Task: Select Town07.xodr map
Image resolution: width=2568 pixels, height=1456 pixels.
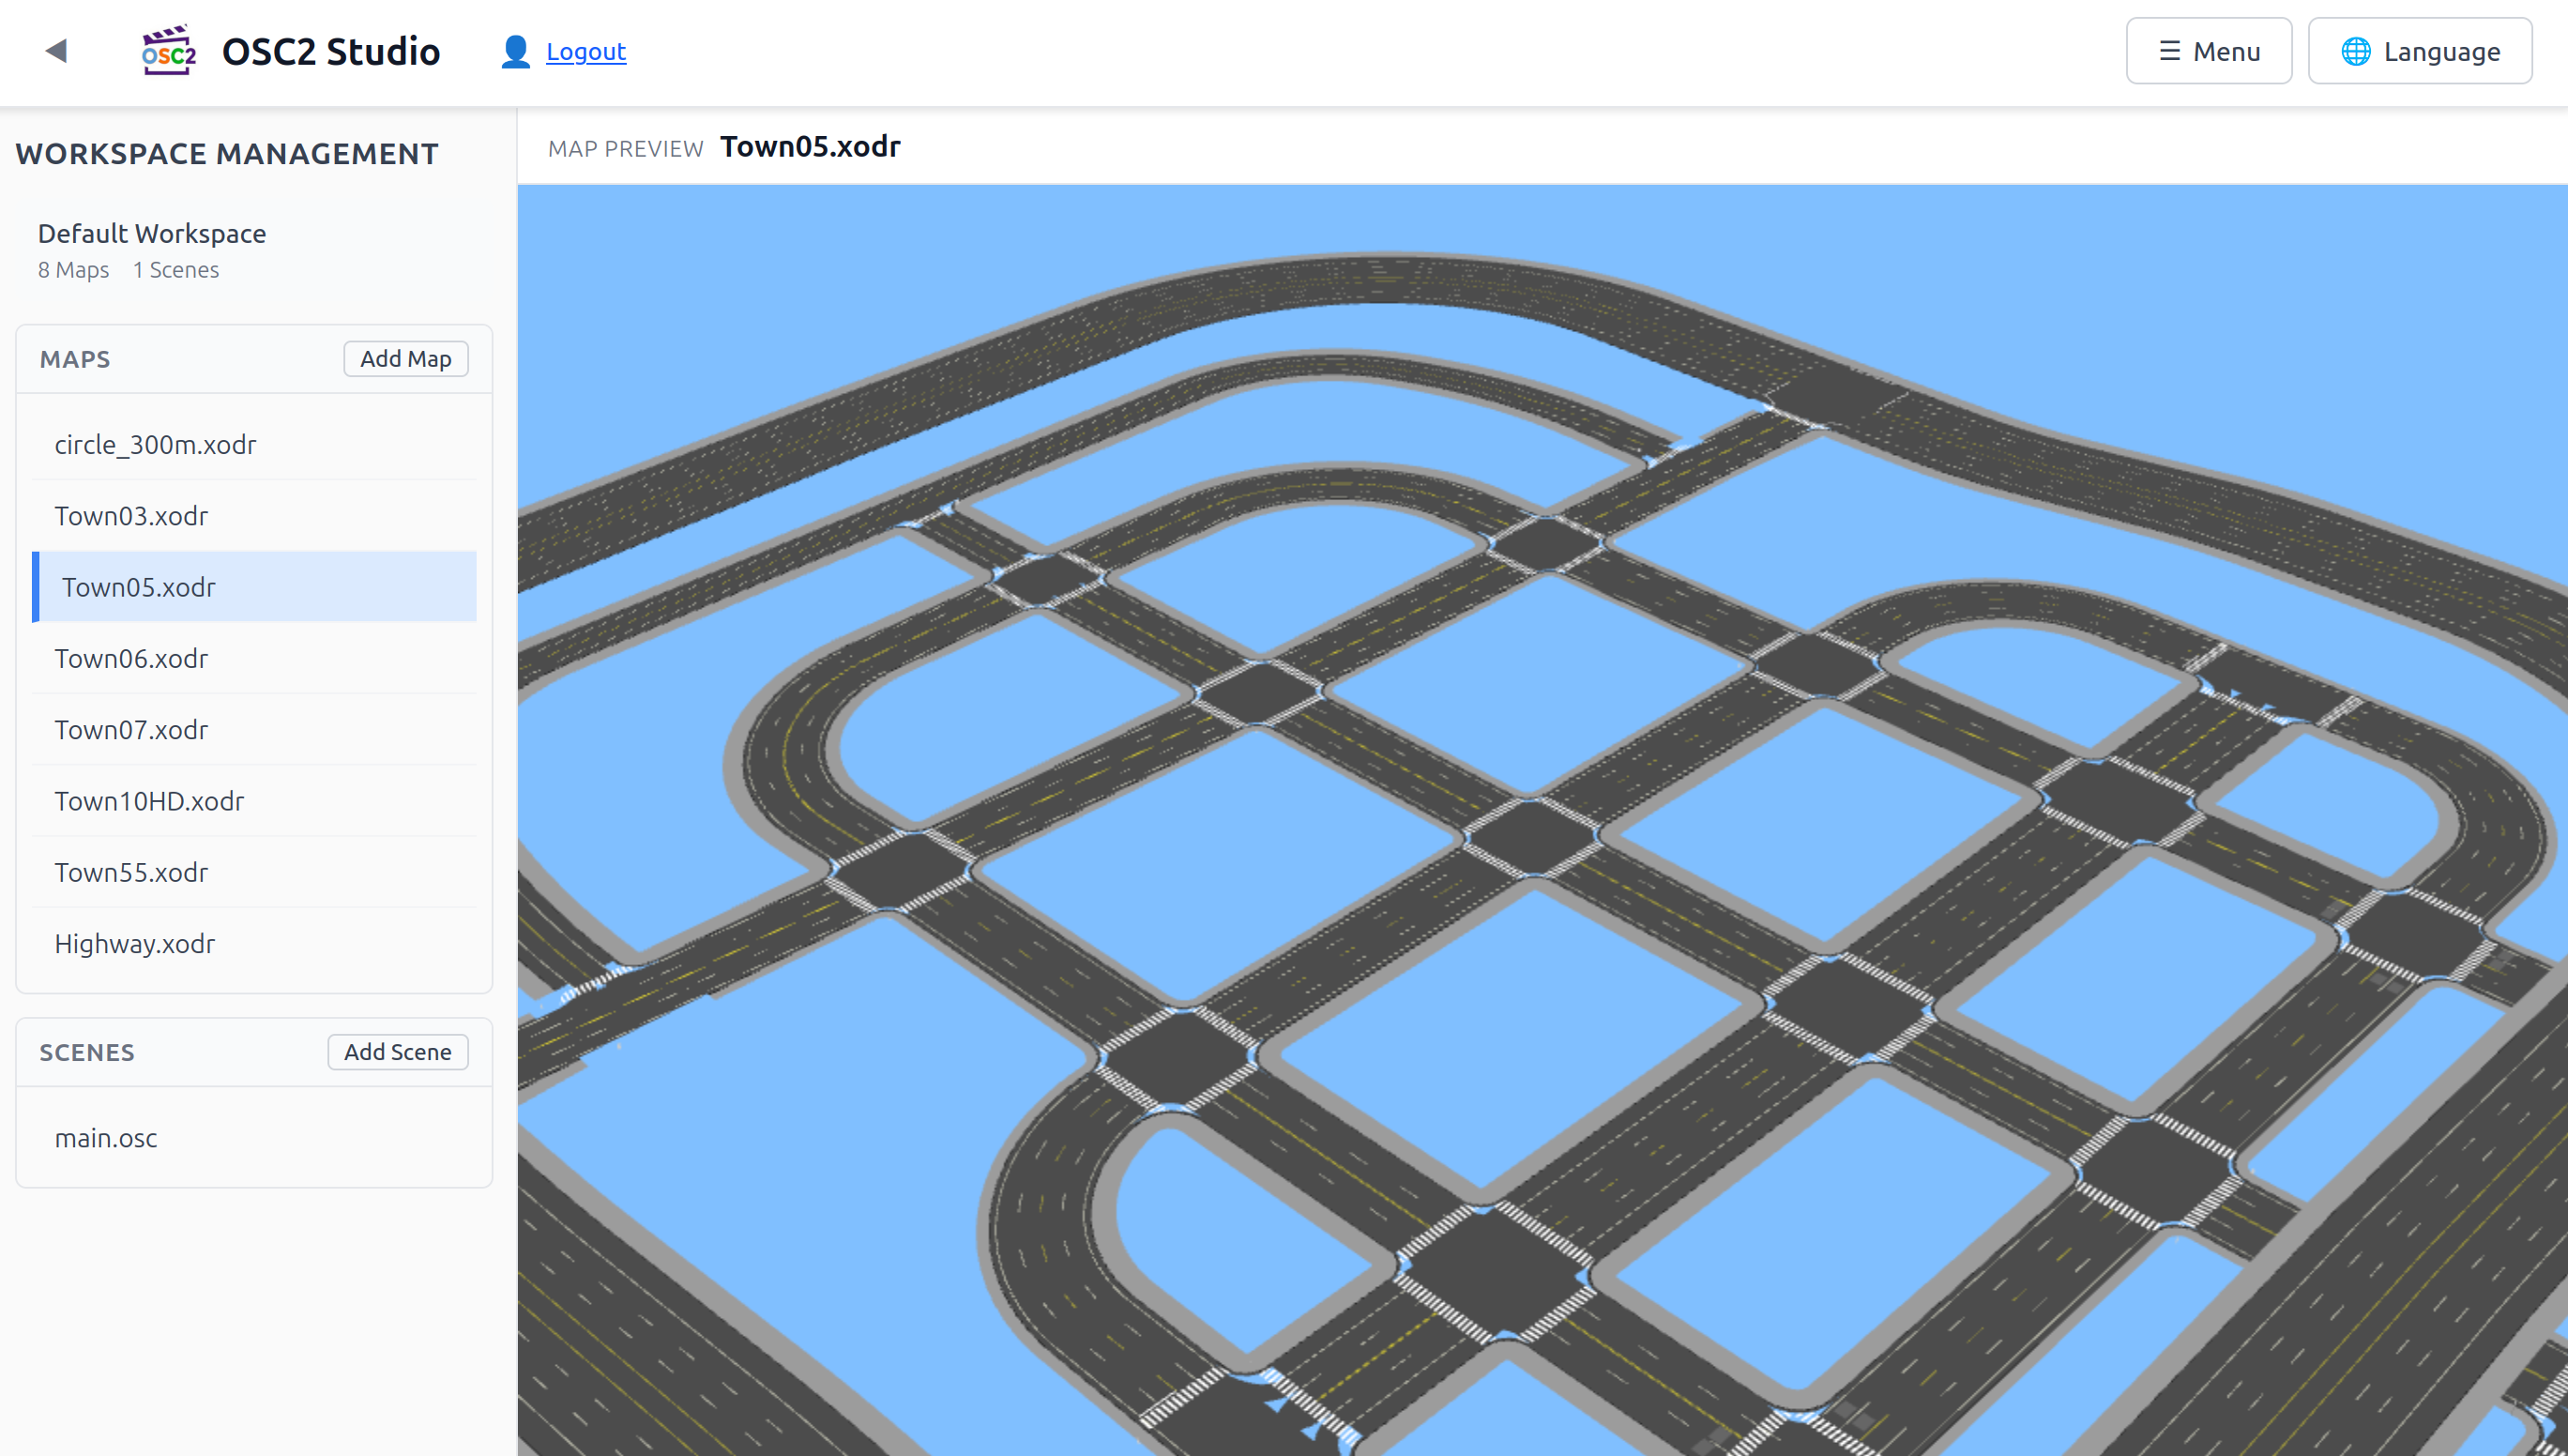Action: point(254,730)
